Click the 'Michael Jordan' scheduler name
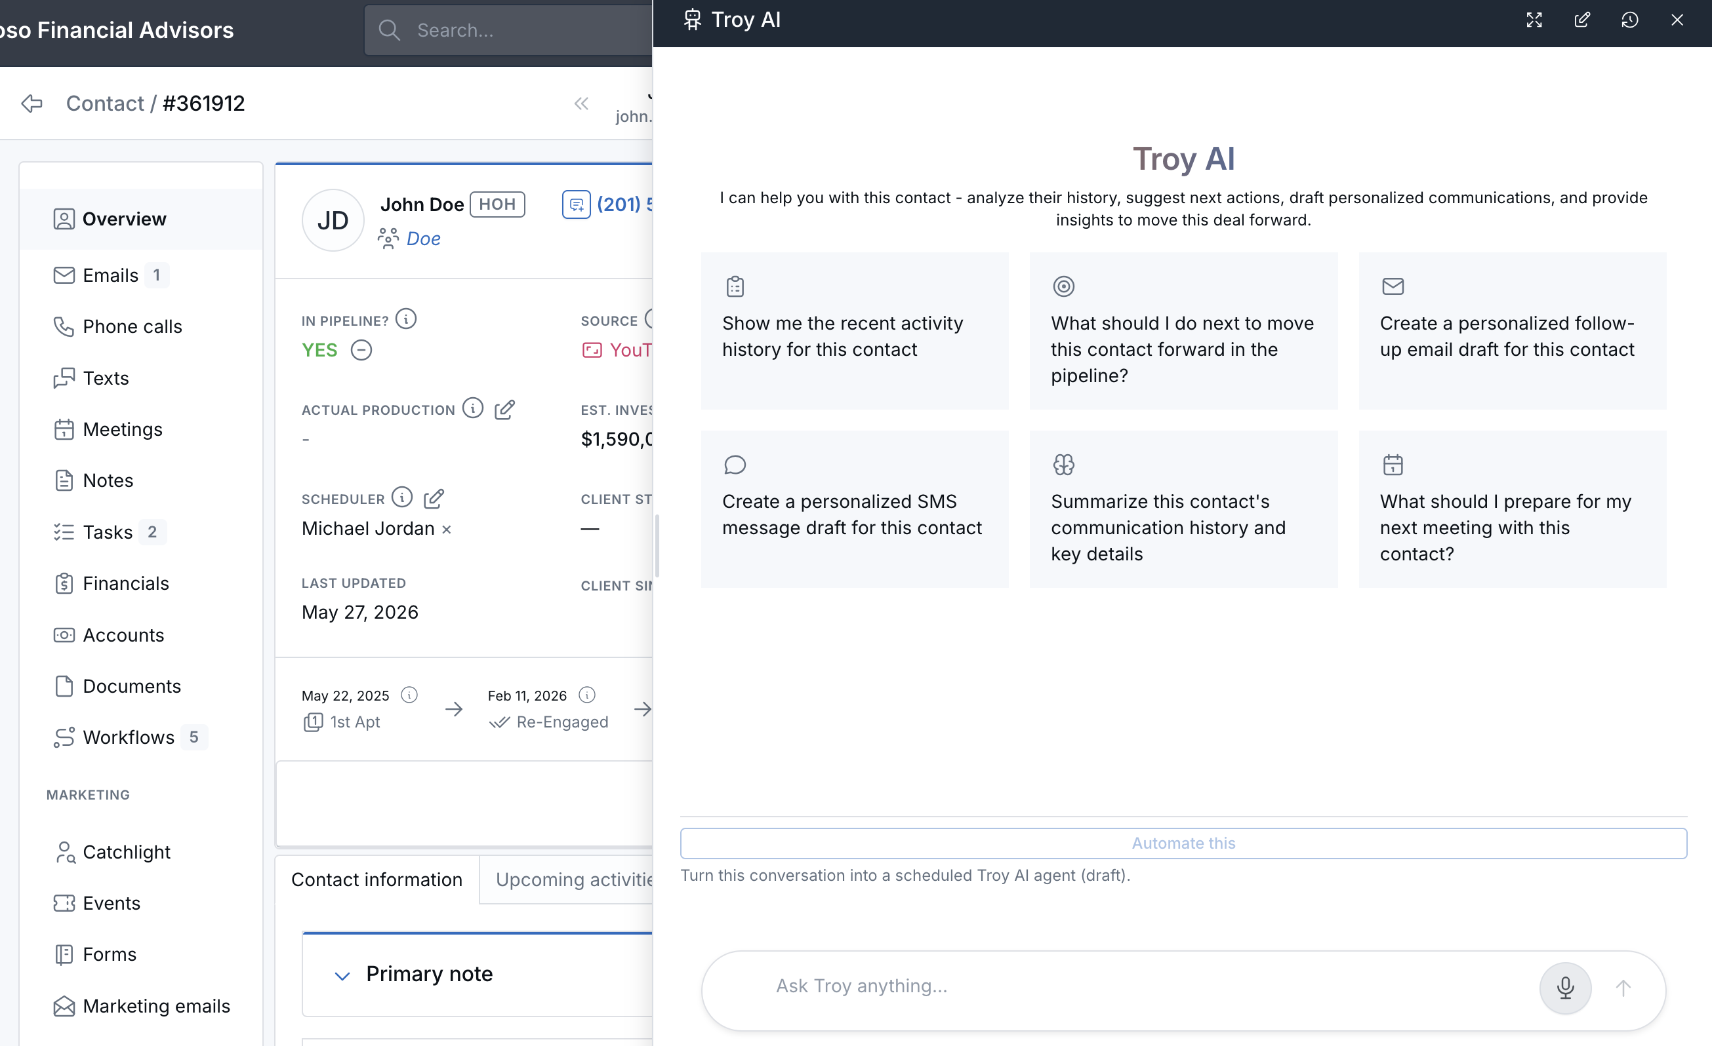 [x=367, y=529]
